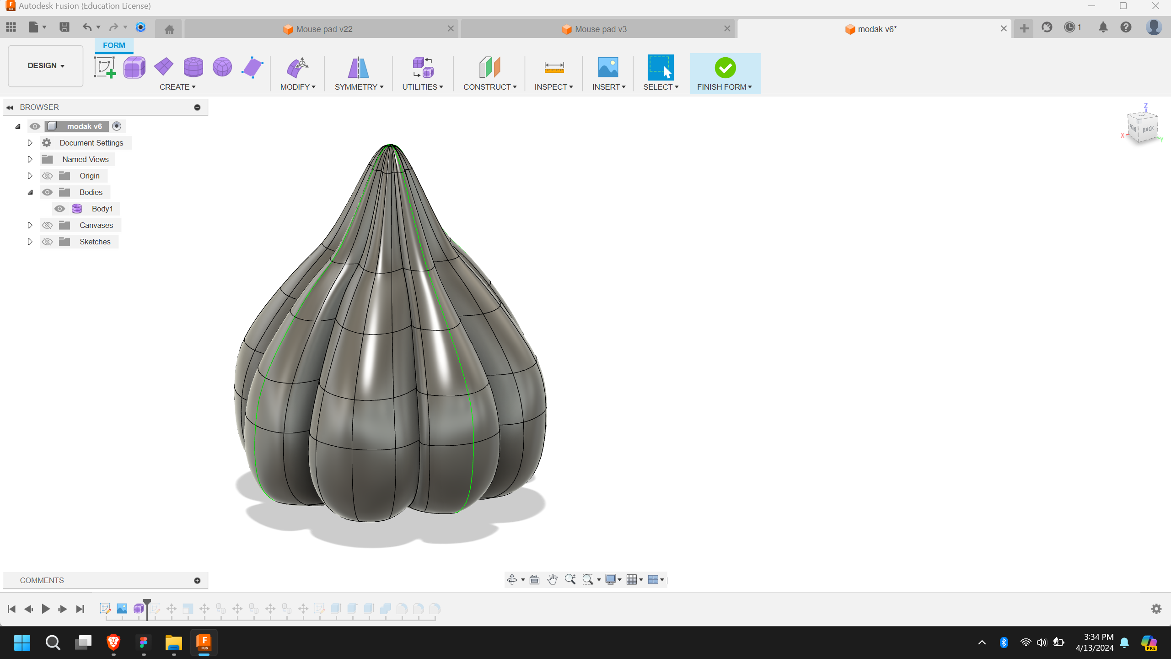Open the Job Status clock icon
This screenshot has width=1171, height=659.
point(1069,27)
